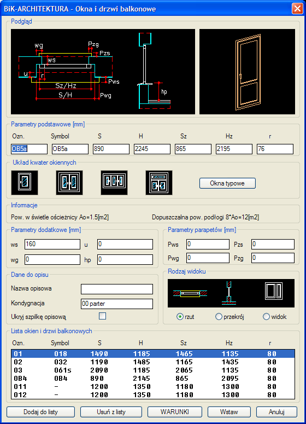Image resolution: width=306 pixels, height=424 pixels.
Task: Click the 1435 Hz value in row O2
Action: (231, 362)
